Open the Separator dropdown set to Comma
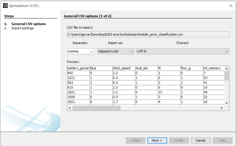The height and width of the screenshot is (146, 237). pos(81,51)
